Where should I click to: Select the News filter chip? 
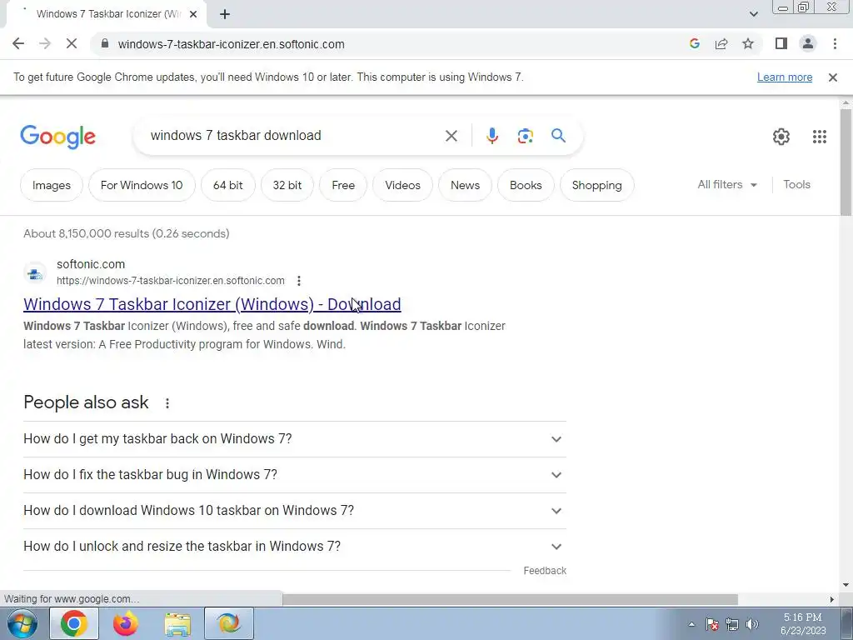[465, 185]
